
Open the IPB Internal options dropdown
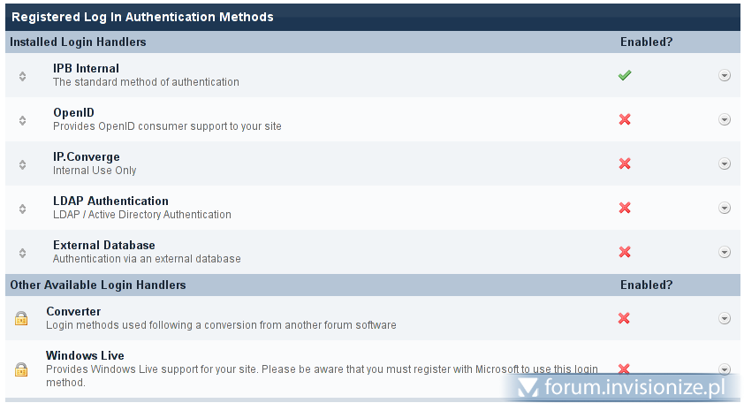click(x=725, y=75)
